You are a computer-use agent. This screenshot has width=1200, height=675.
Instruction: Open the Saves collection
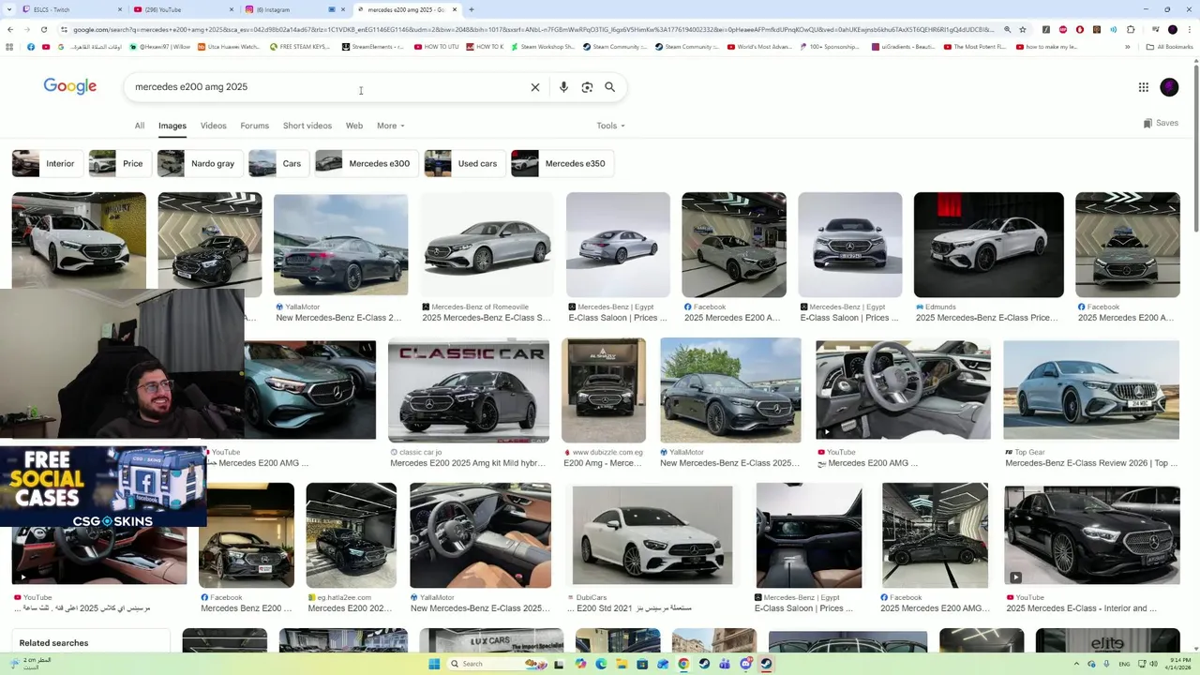click(1161, 123)
